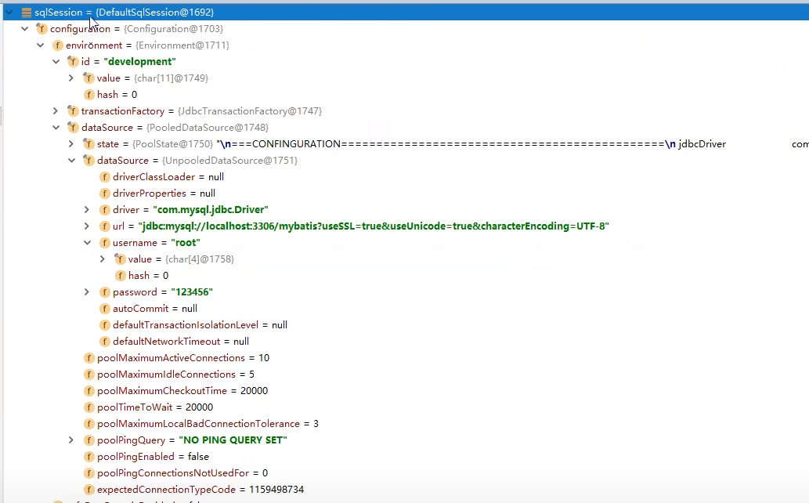Expand the state PoolState node
This screenshot has width=809, height=503.
[71, 144]
